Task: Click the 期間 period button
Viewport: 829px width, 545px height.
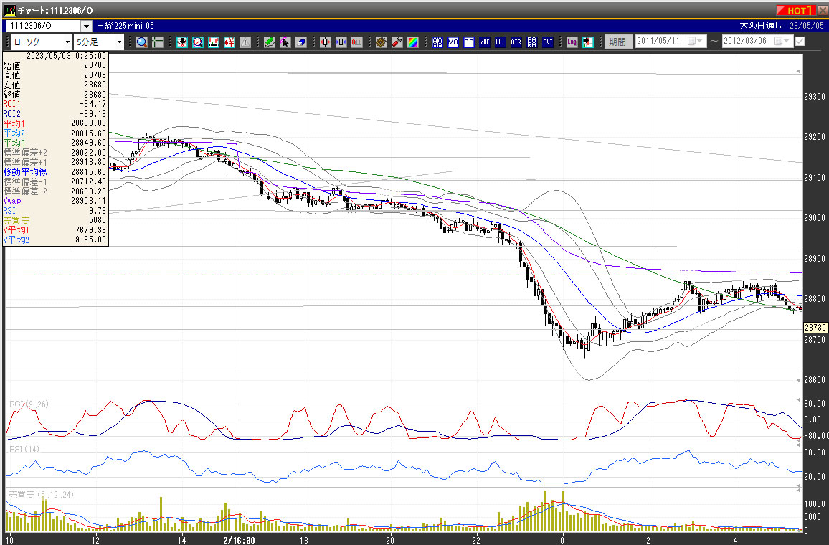Action: click(617, 42)
